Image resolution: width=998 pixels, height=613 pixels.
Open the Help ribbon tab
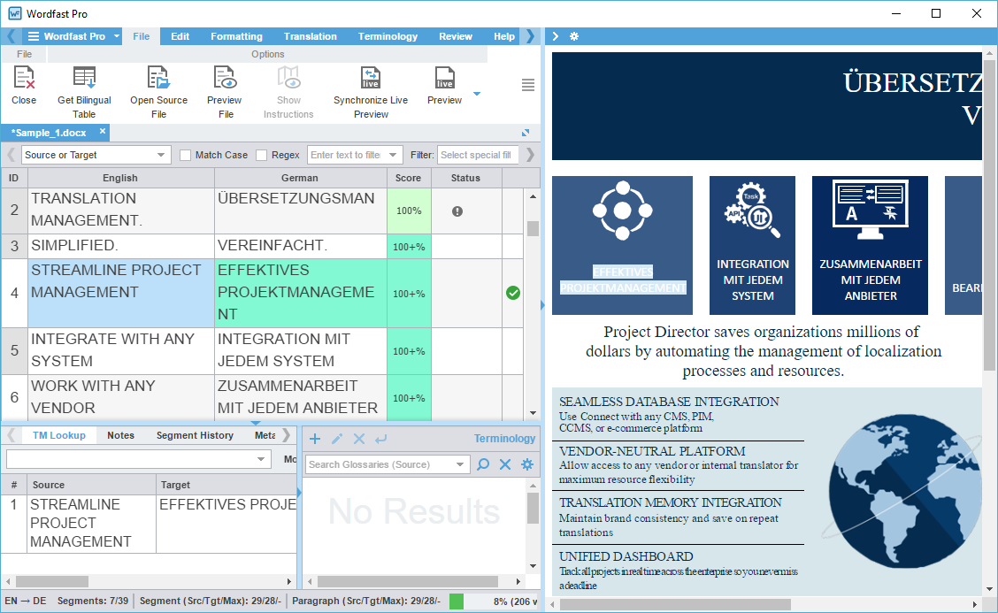504,36
